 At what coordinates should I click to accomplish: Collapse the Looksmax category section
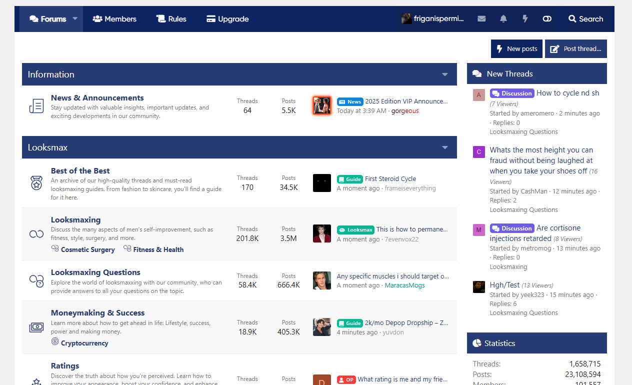click(444, 147)
